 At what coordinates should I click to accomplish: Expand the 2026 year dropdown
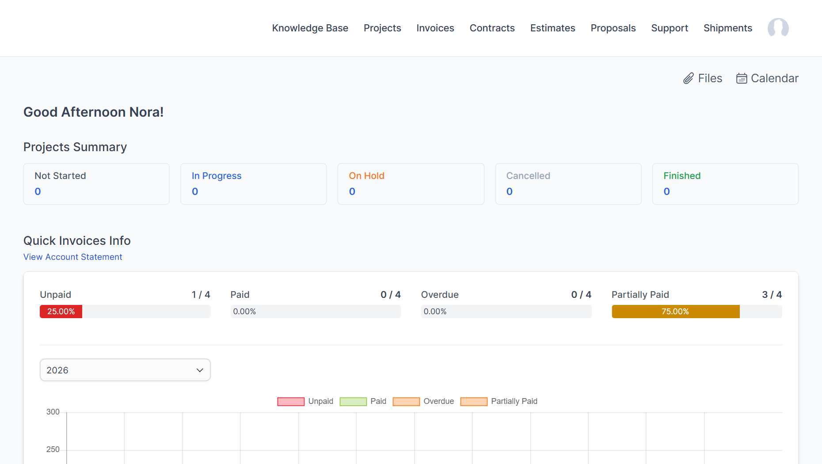[125, 370]
